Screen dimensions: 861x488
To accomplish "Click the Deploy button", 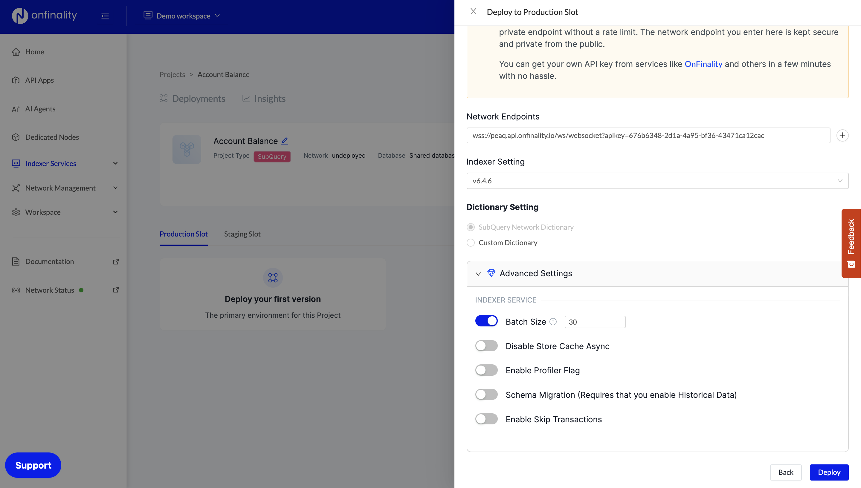I will click(829, 472).
